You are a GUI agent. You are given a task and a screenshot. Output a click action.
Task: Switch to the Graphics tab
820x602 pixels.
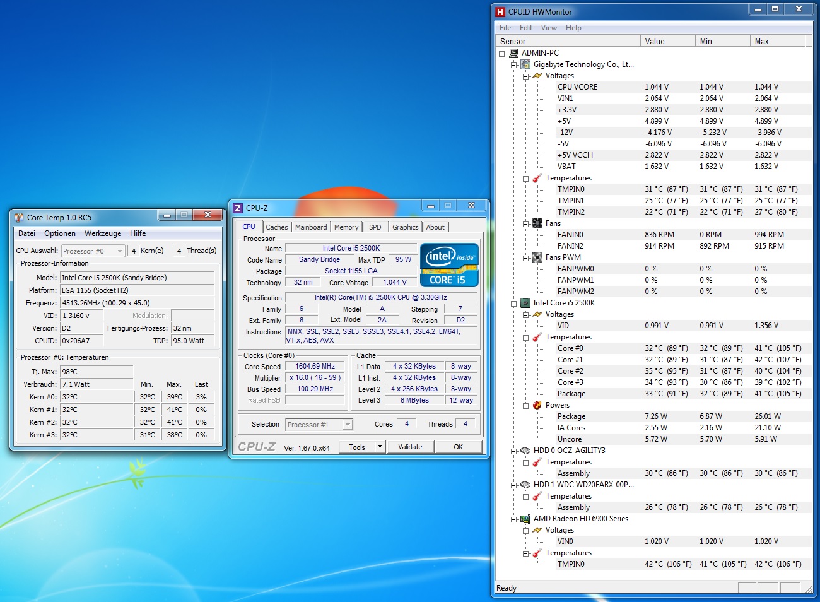pyautogui.click(x=405, y=227)
